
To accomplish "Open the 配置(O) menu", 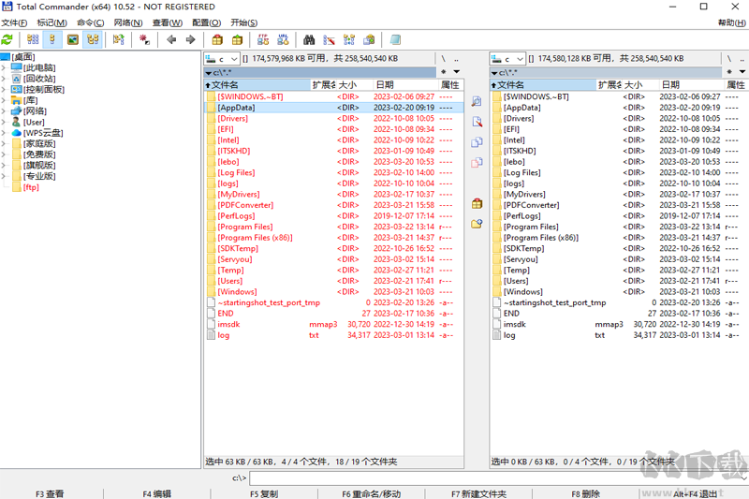I will (x=206, y=22).
